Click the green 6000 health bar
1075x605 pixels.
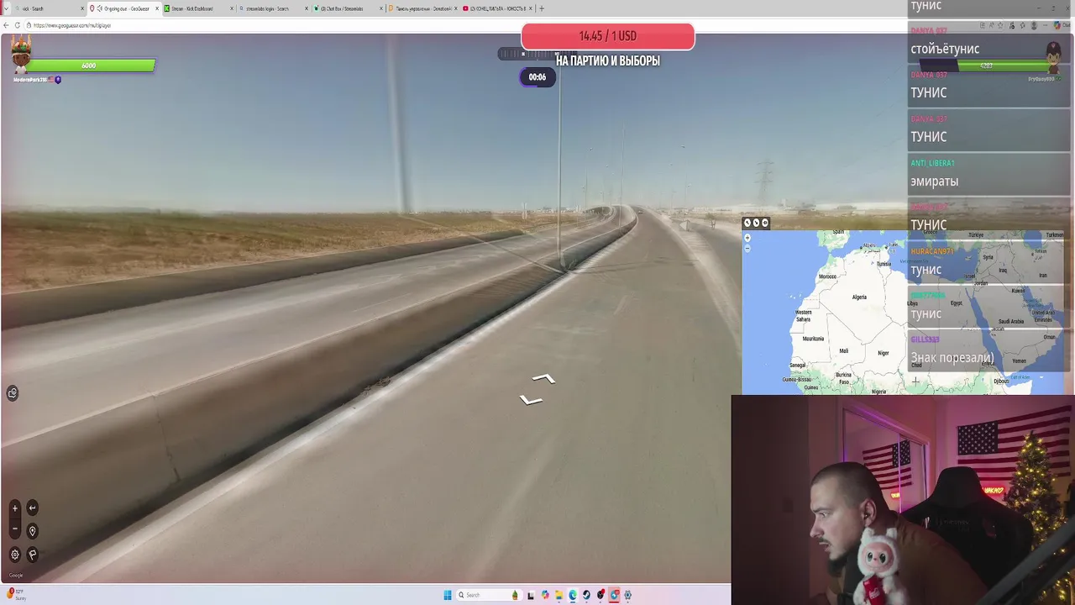pyautogui.click(x=91, y=66)
